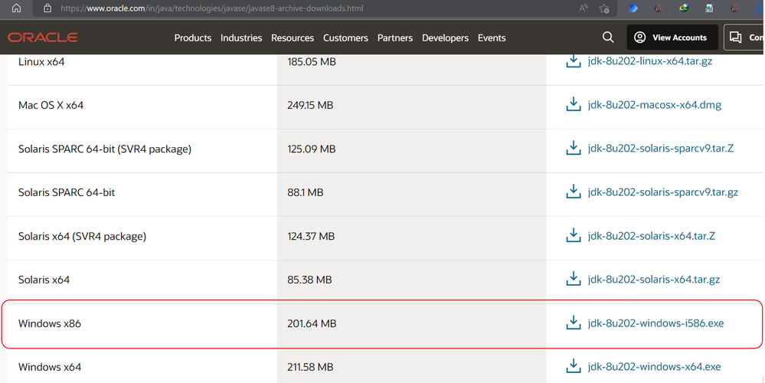Click the read aloud icon in address bar
Viewport: 765px width, 383px height.
click(583, 8)
